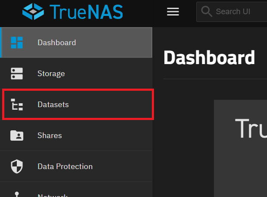Open the Datasets section
Viewport: 267px width, 197px height.
pyautogui.click(x=53, y=105)
